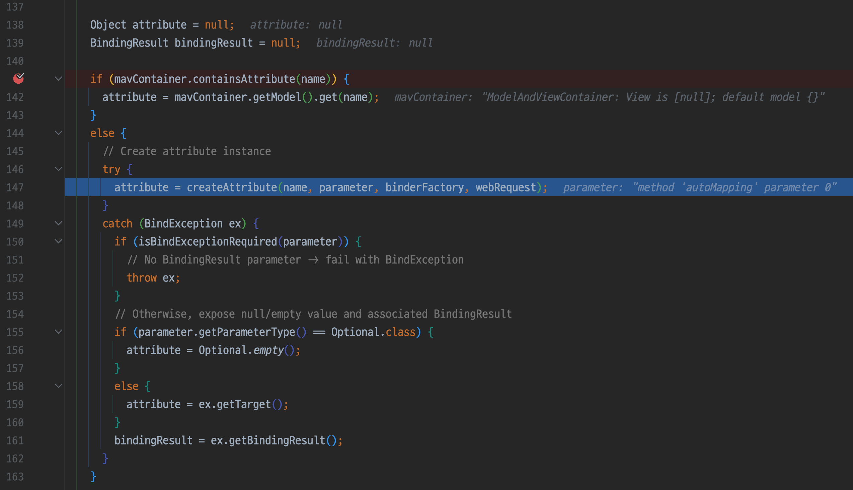Image resolution: width=853 pixels, height=490 pixels.
Task: Click the isBindExceptionRequired method call
Action: point(207,242)
